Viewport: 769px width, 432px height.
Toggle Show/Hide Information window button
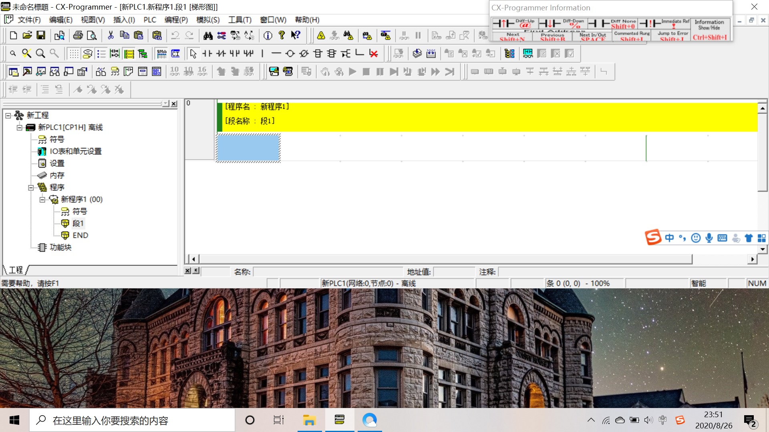[x=709, y=30]
